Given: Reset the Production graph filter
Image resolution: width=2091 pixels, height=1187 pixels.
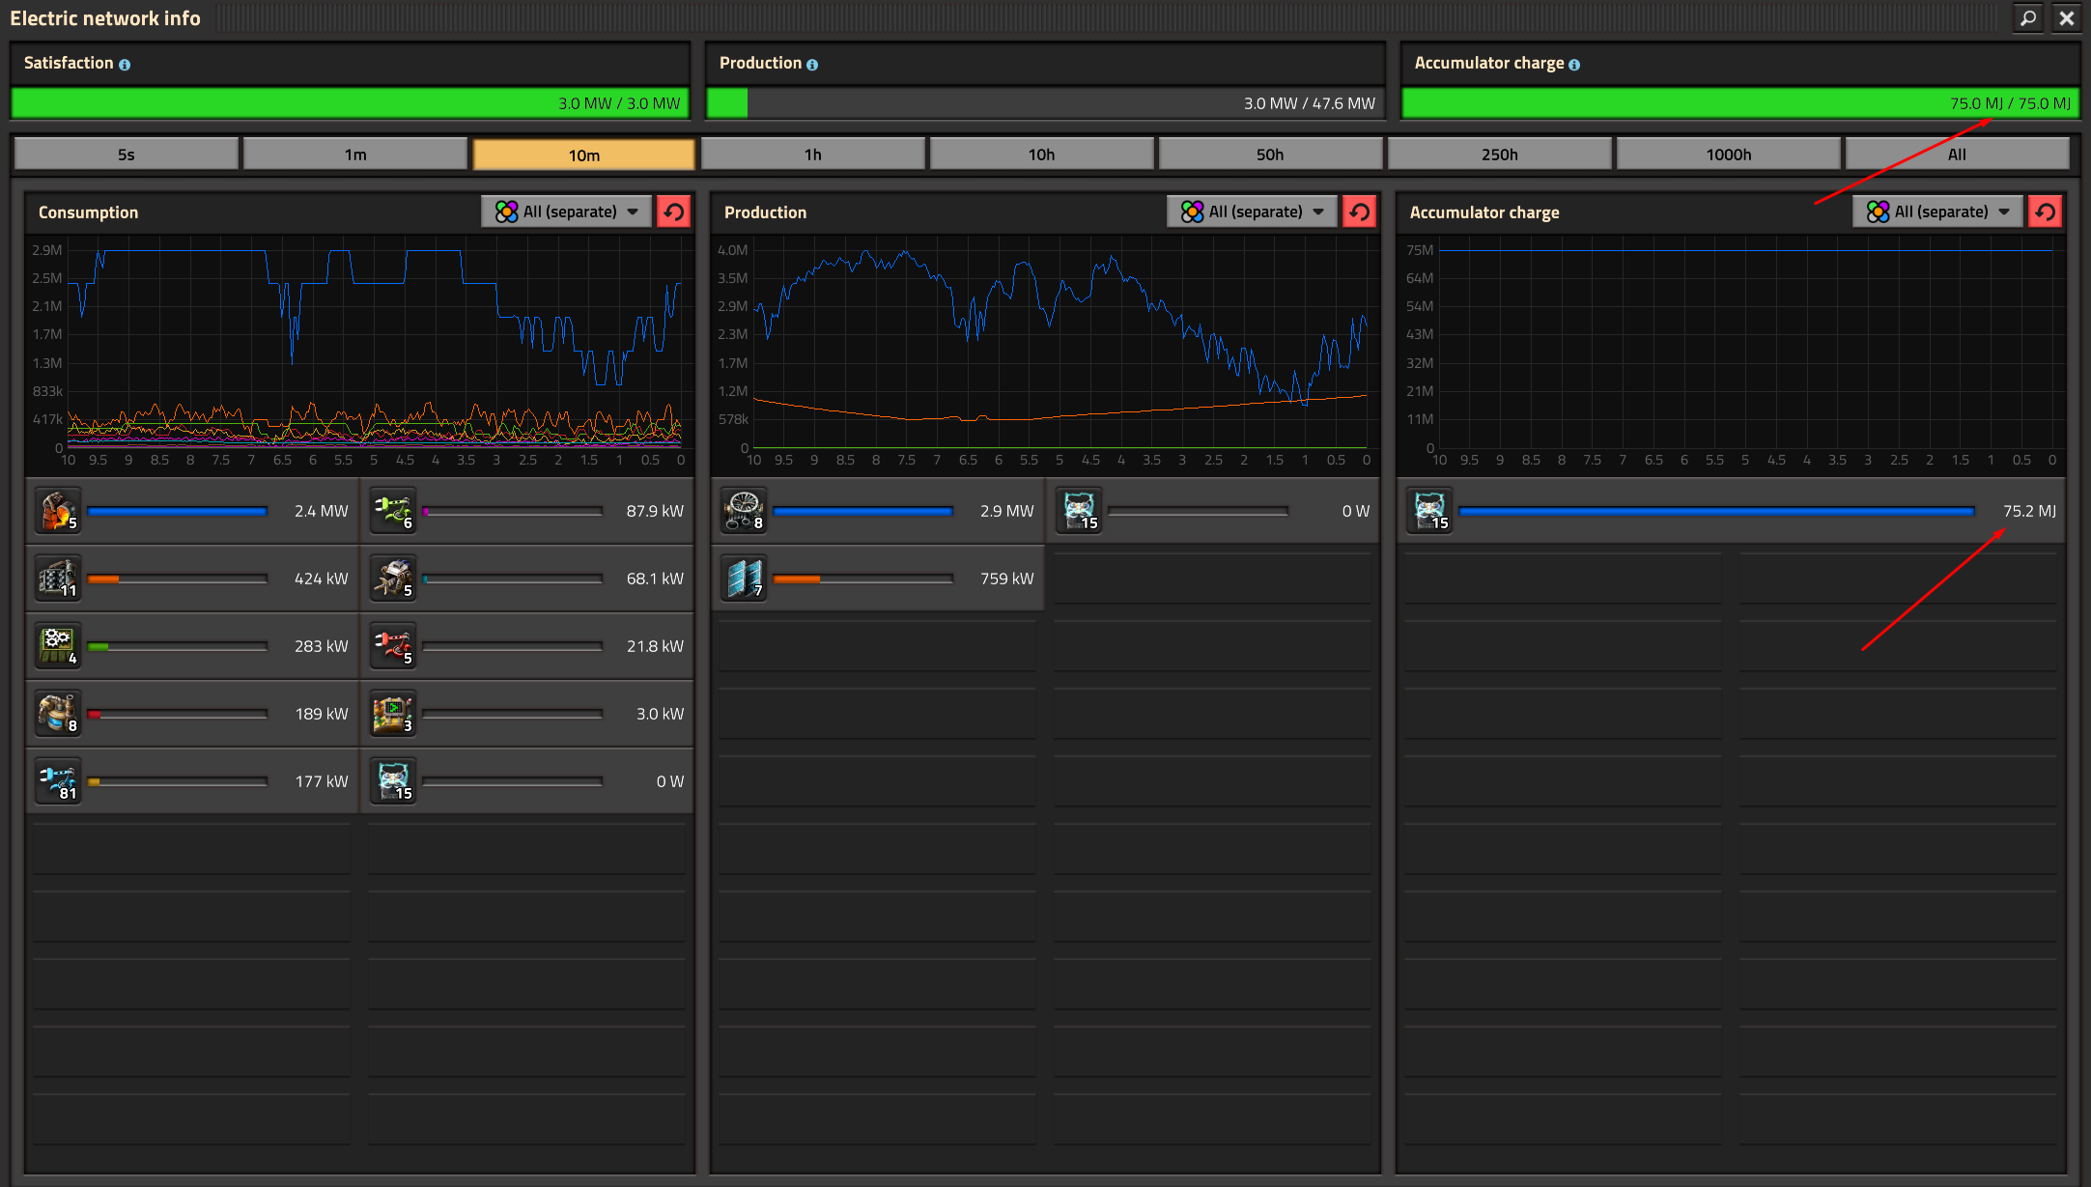Looking at the screenshot, I should click(x=1360, y=212).
